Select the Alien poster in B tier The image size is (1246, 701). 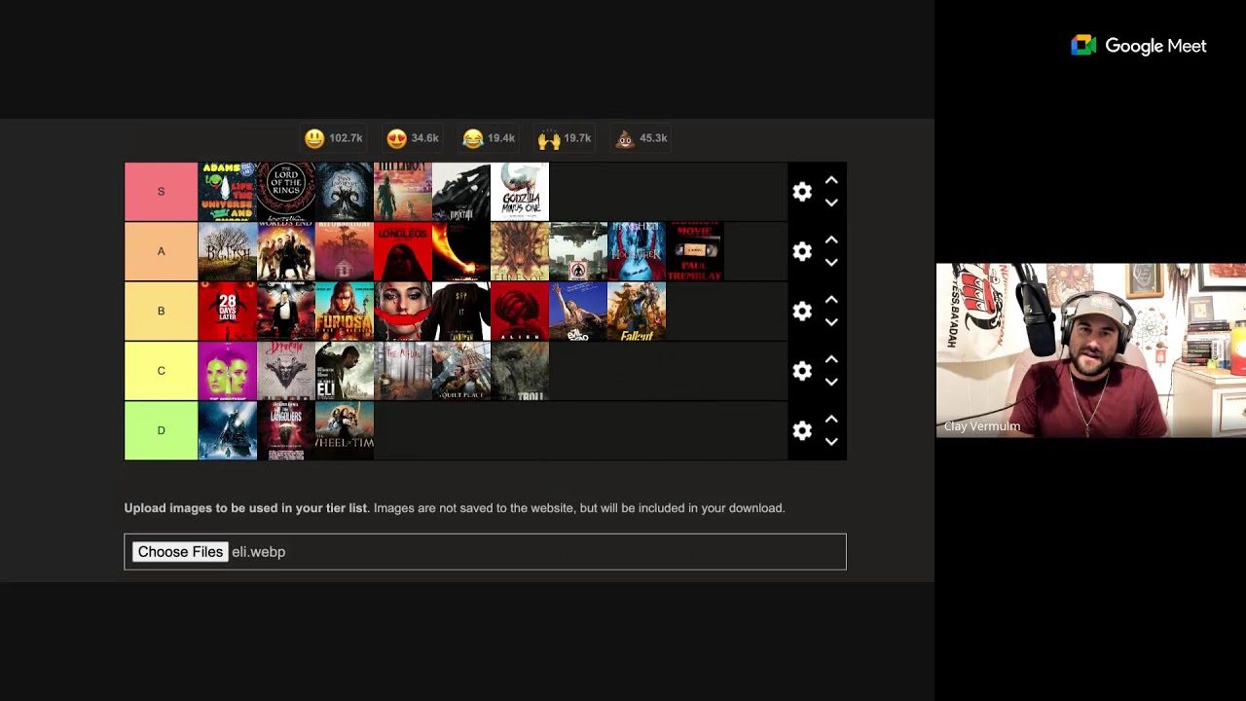[520, 311]
